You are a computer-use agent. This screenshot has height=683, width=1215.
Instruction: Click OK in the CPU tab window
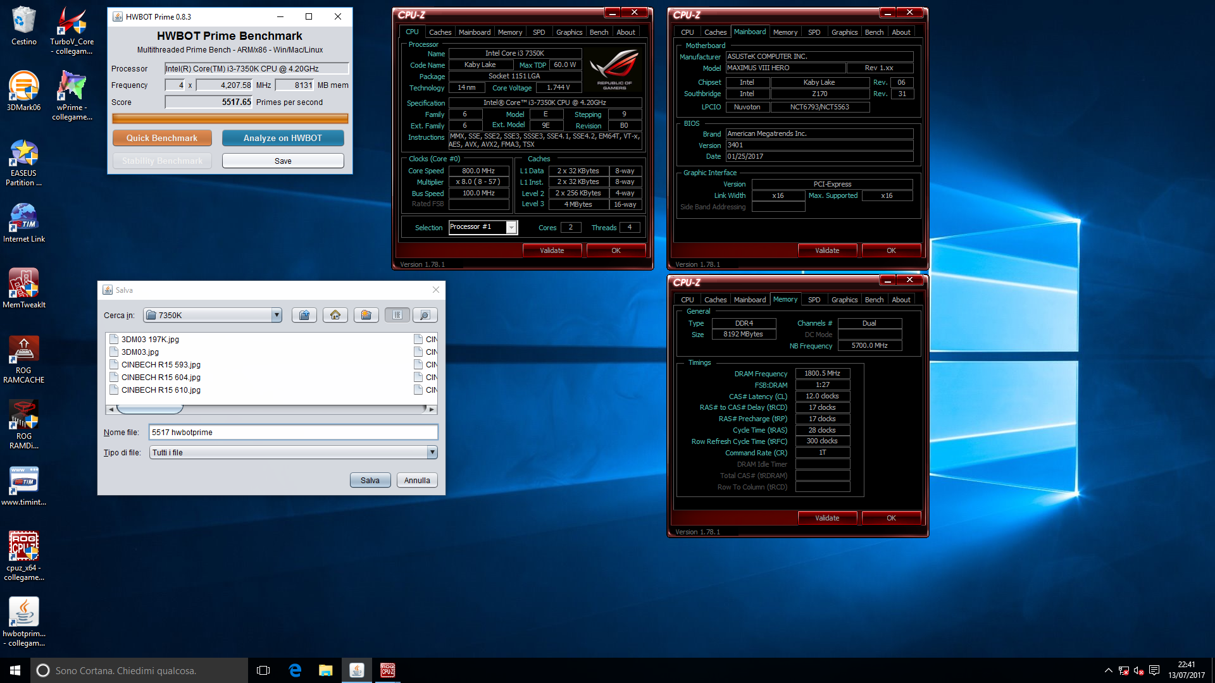(x=616, y=250)
